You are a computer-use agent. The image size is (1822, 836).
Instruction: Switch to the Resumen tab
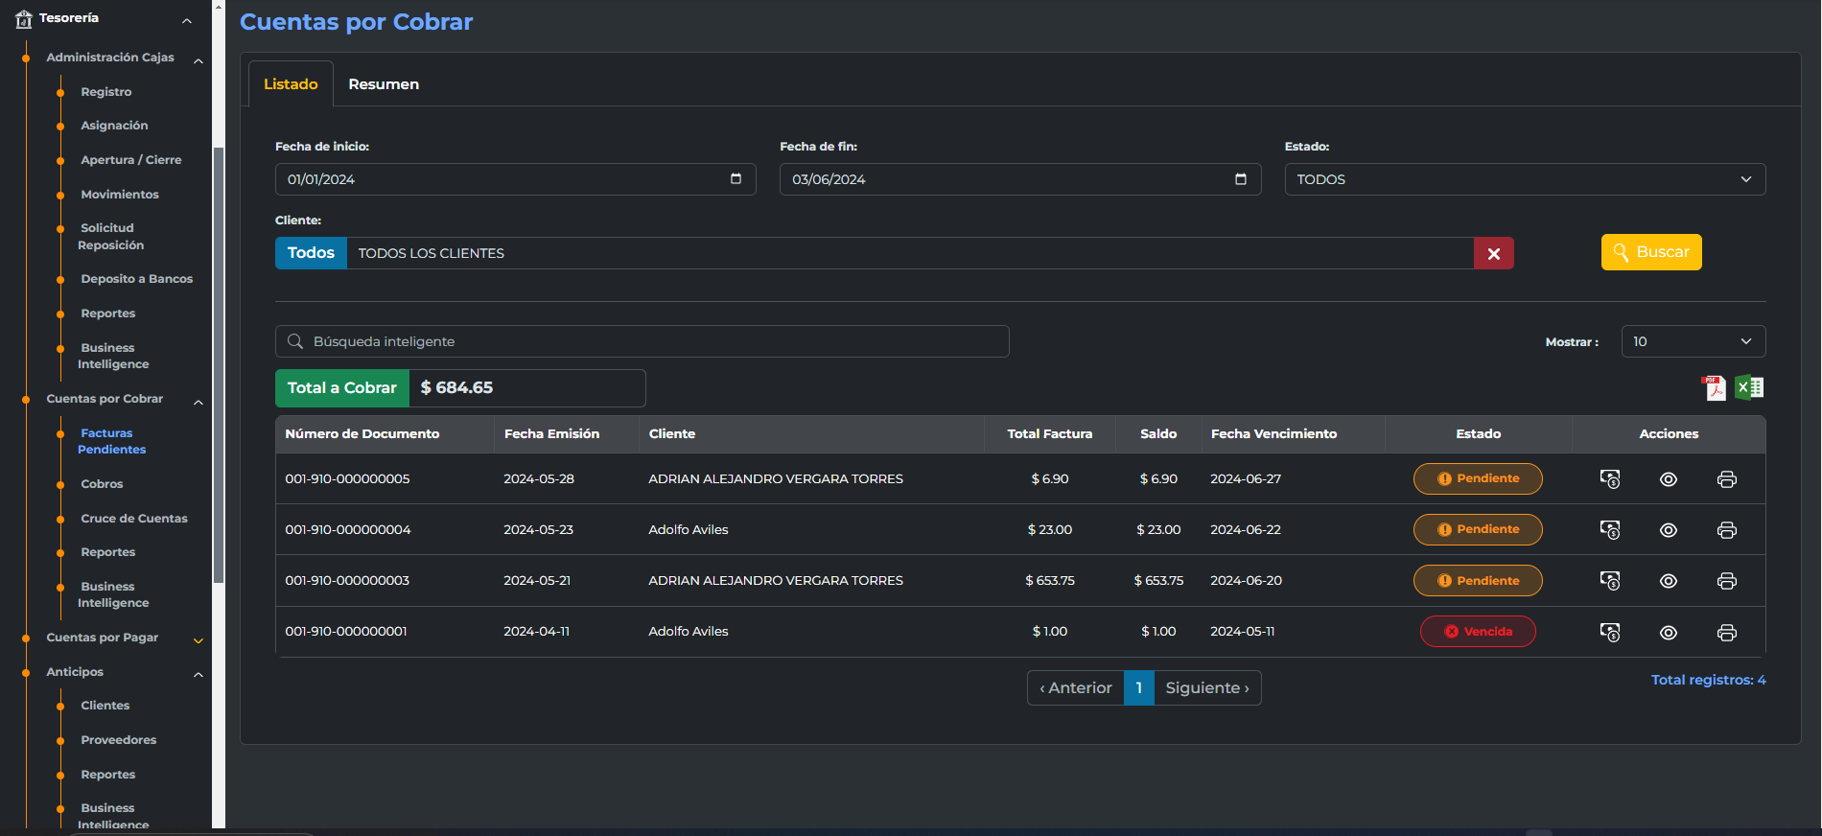pos(384,84)
